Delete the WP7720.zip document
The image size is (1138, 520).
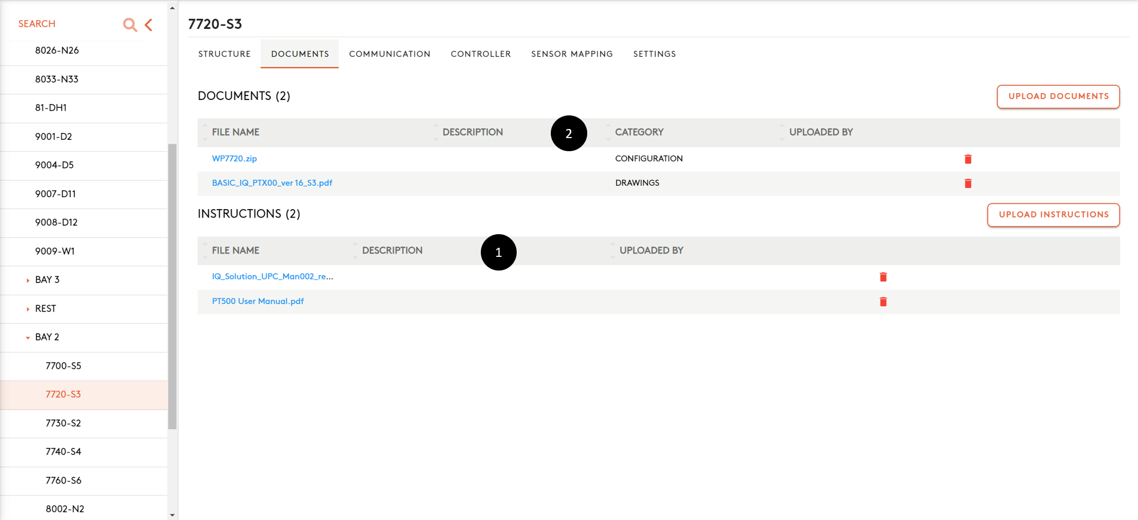pos(967,159)
